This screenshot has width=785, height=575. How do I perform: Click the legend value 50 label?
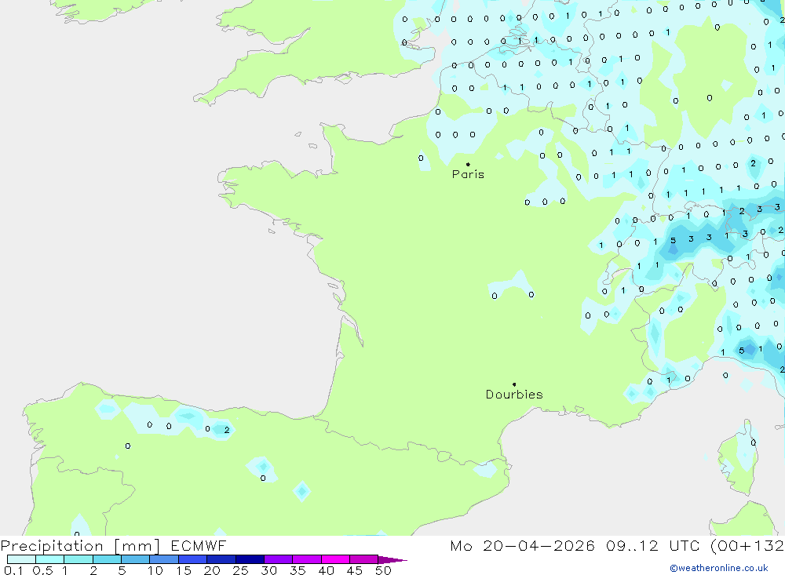pyautogui.click(x=383, y=570)
